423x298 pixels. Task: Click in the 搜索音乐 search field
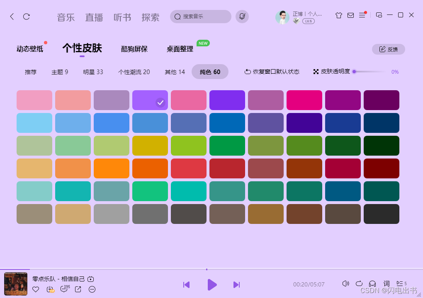coord(200,17)
